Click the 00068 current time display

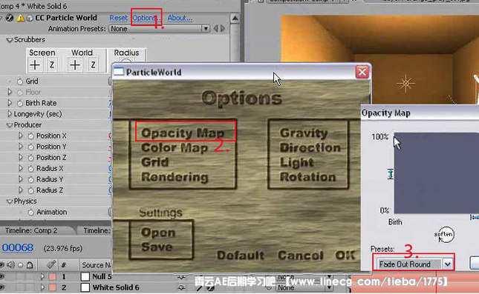(x=18, y=248)
